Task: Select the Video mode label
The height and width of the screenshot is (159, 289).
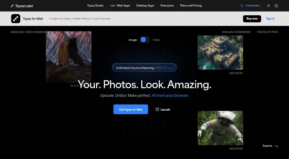Action: point(156,40)
